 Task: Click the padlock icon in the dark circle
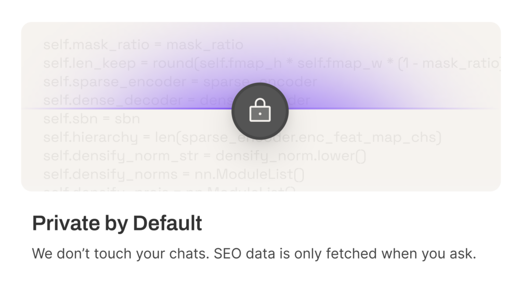(260, 110)
